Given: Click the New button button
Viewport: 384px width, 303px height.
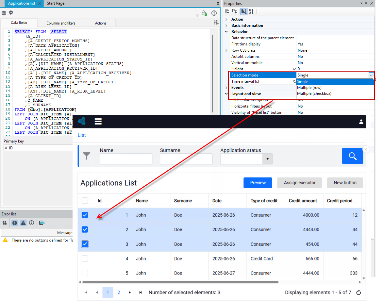Looking at the screenshot, I should pyautogui.click(x=345, y=183).
